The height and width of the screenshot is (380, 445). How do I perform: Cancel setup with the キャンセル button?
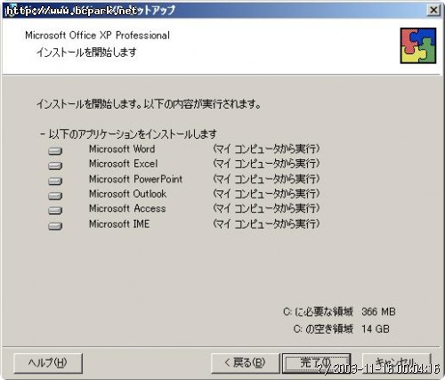[x=396, y=363]
